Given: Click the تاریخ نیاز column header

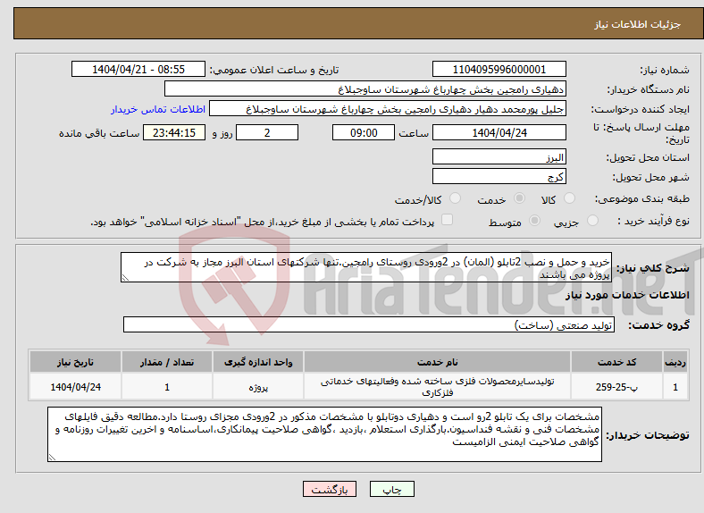Looking at the screenshot, I should pyautogui.click(x=75, y=362).
